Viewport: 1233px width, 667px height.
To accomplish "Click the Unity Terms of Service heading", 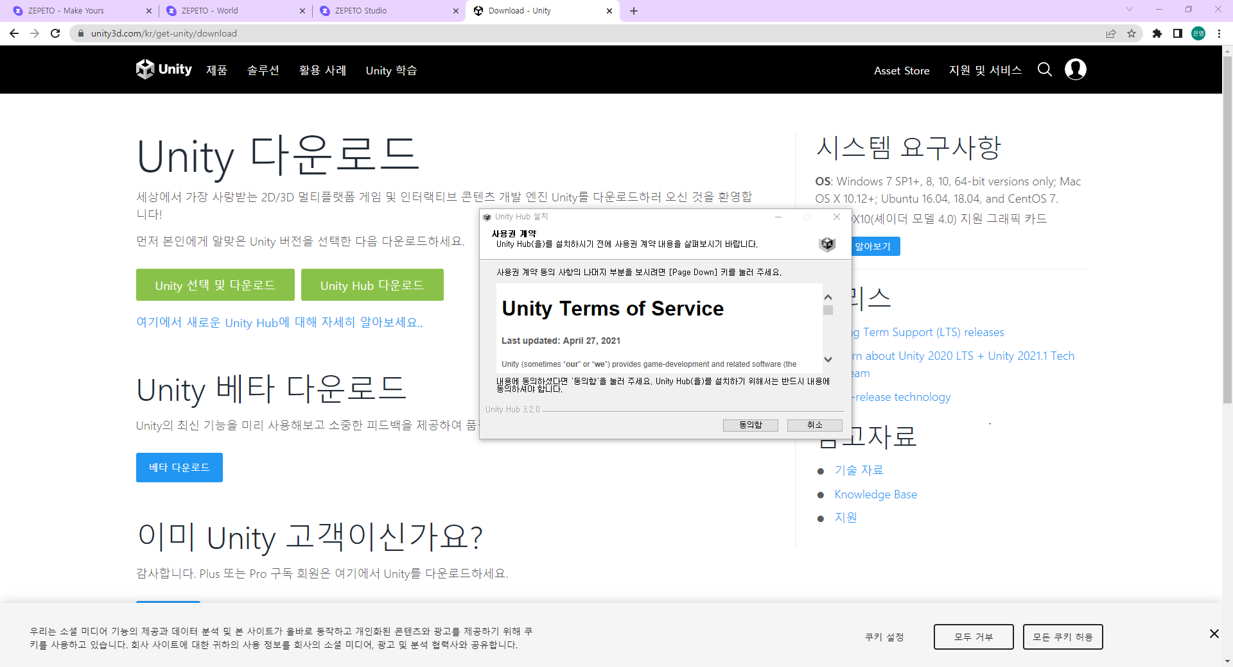I will (613, 308).
